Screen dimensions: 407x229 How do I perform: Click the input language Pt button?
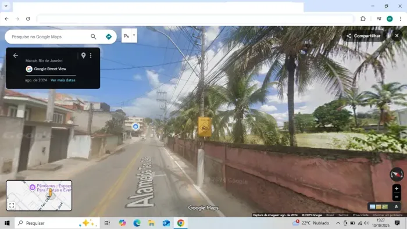(x=126, y=36)
